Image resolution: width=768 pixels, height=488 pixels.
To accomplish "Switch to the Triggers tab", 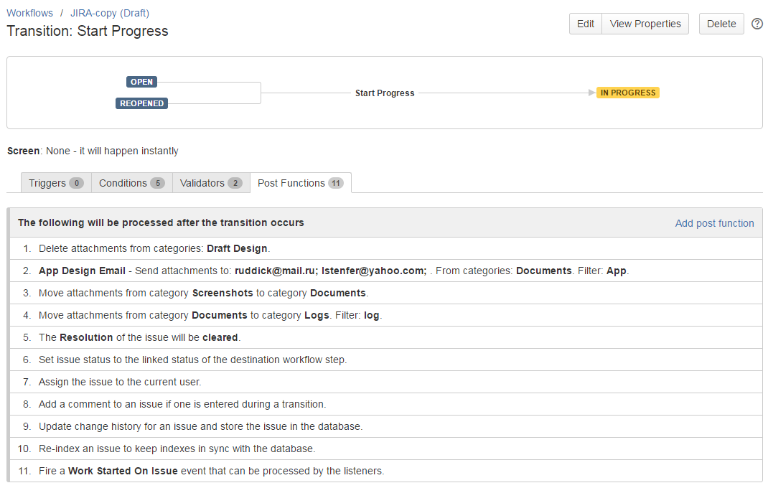I will click(x=56, y=183).
